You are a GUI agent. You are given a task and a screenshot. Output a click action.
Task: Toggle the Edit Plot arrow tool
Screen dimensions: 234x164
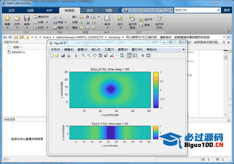[76, 56]
